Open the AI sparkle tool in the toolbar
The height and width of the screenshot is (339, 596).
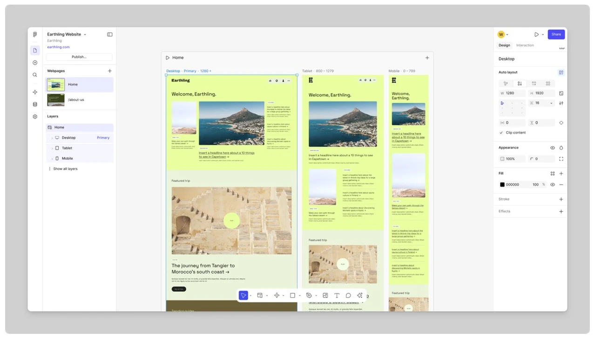point(359,295)
